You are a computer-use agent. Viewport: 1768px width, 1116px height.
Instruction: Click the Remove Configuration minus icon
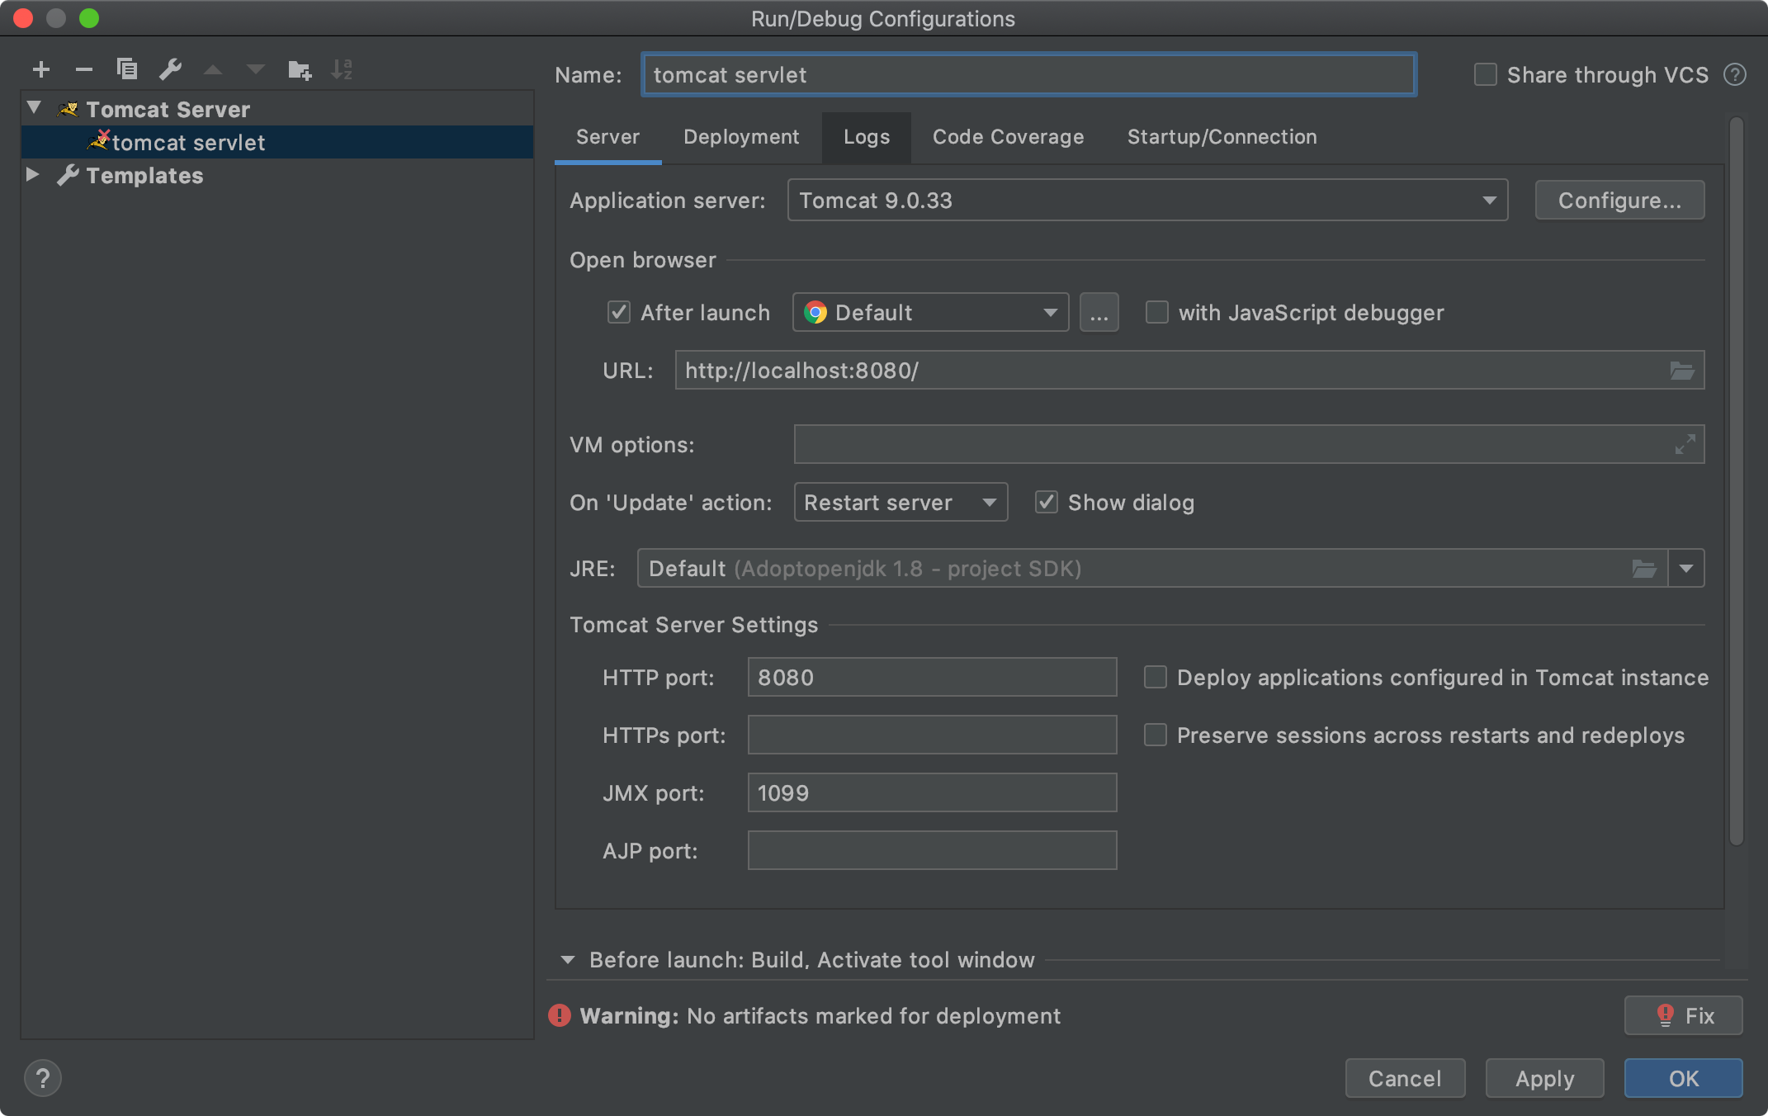click(83, 70)
